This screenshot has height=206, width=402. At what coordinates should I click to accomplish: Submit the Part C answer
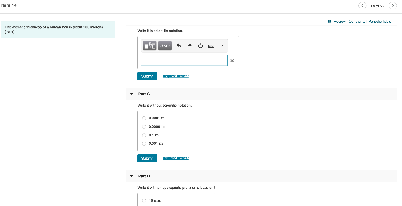pyautogui.click(x=148, y=159)
